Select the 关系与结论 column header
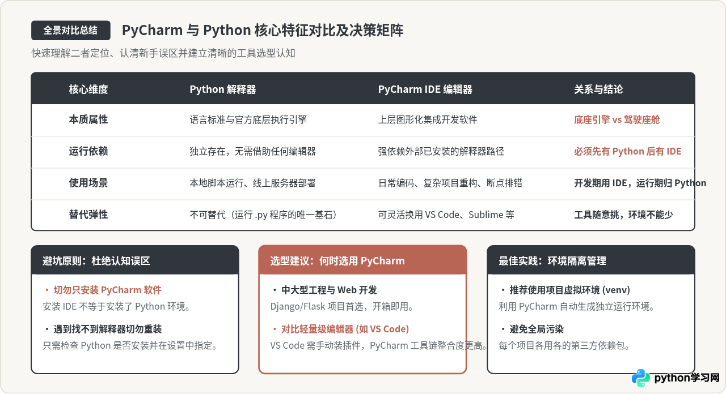Screen dimensions: 726x394 [x=598, y=89]
